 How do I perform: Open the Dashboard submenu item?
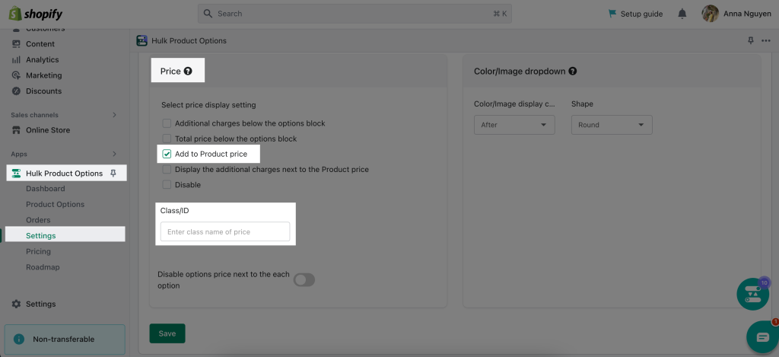45,189
